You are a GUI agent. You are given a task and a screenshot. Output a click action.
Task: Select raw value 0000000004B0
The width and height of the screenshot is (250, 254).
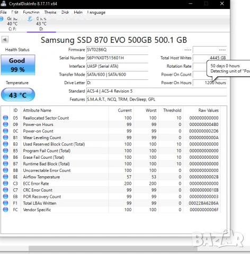click(x=204, y=124)
